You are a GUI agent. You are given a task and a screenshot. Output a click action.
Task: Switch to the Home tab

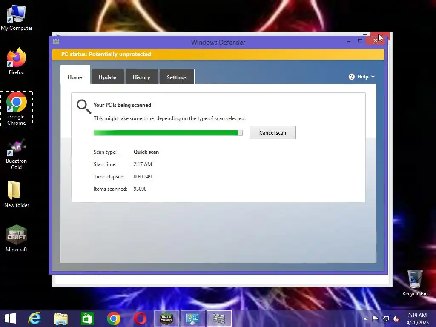(75, 77)
